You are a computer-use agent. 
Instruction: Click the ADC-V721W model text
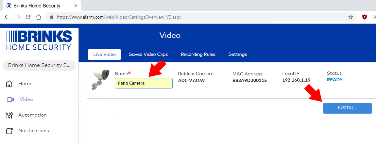point(191,81)
